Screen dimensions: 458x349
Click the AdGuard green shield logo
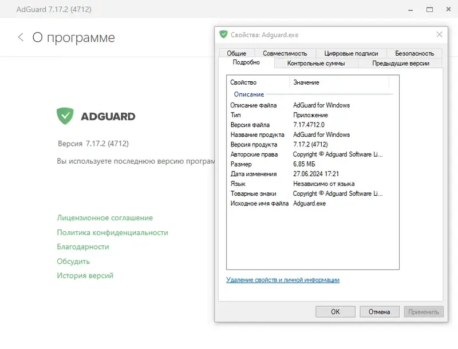(x=65, y=116)
